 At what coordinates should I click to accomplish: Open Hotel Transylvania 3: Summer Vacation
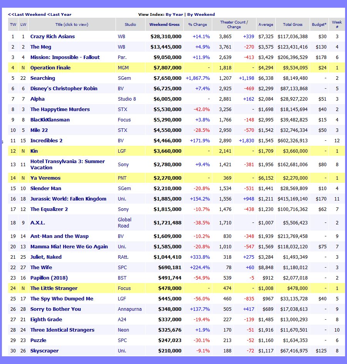(67, 165)
